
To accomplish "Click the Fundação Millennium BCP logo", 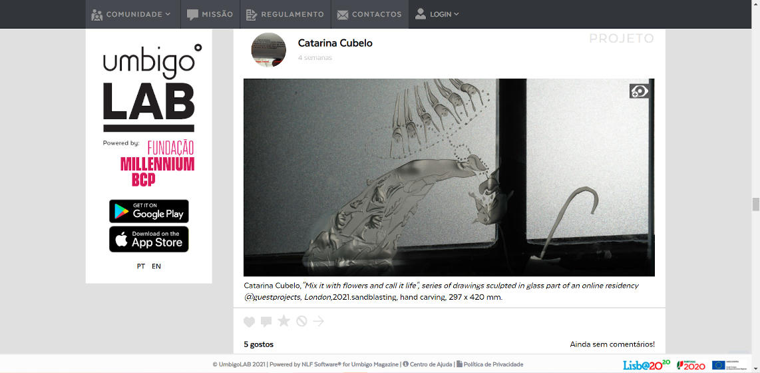I will point(158,163).
